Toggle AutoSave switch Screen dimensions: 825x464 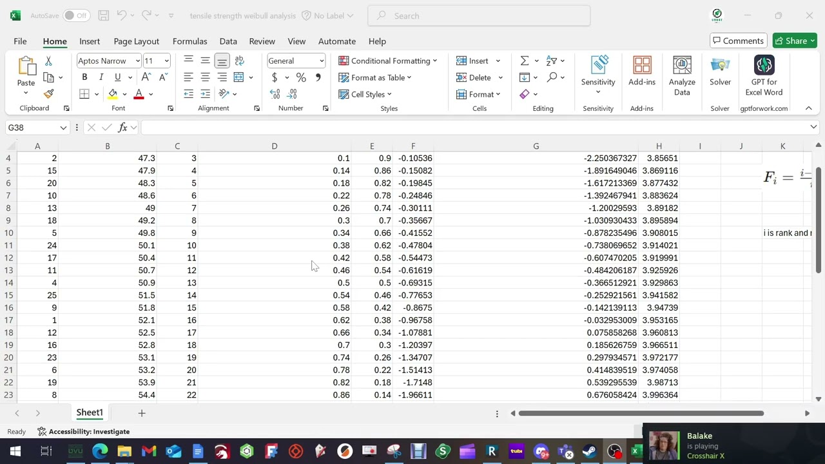76,15
